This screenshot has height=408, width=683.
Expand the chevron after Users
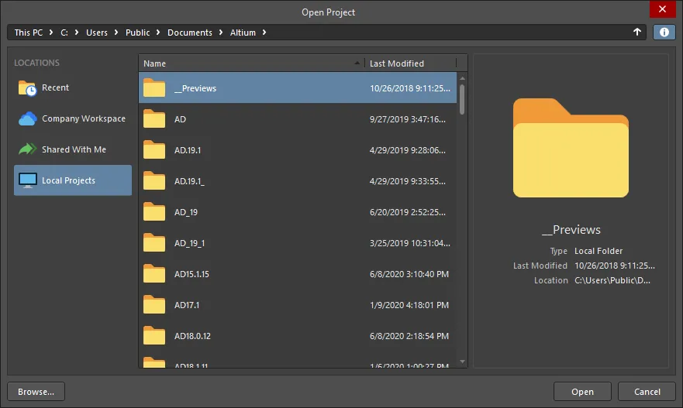(116, 33)
